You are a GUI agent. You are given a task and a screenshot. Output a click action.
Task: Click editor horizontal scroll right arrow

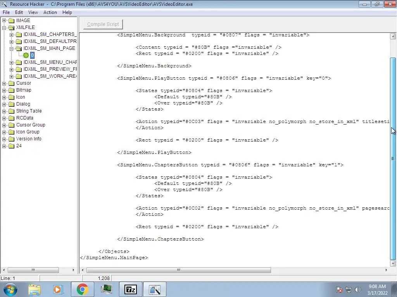[387, 270]
